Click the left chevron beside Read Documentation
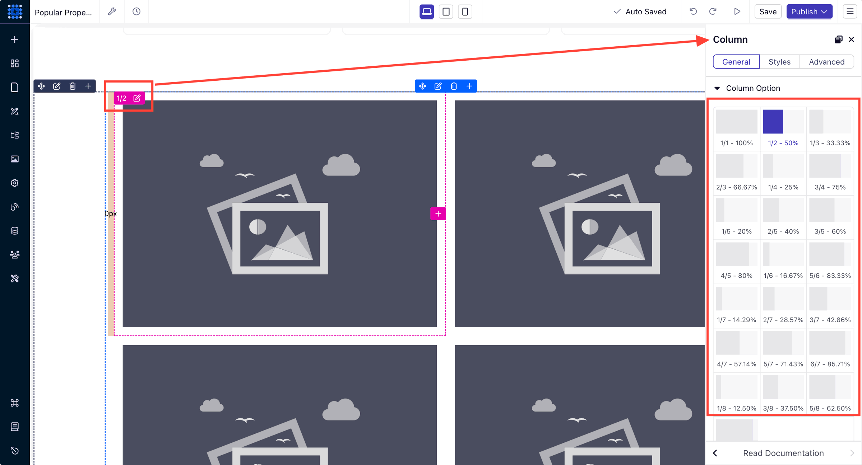Screen dimensions: 862x465 [715, 453]
